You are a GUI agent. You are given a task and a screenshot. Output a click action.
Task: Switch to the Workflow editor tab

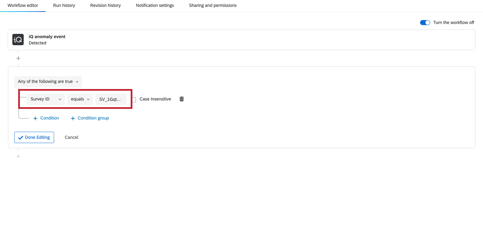(x=23, y=5)
